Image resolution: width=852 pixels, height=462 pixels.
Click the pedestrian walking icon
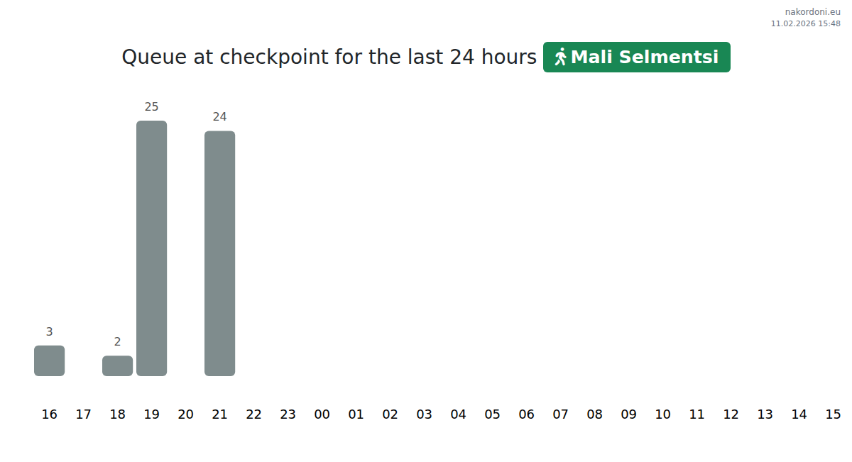(x=561, y=57)
